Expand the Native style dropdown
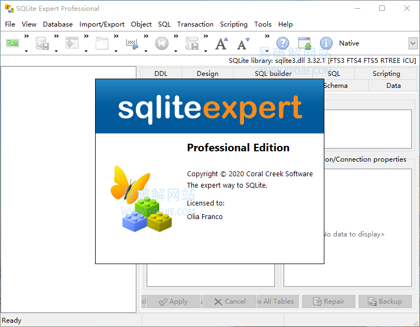Screen dimensions: 420x327 [x=412, y=43]
